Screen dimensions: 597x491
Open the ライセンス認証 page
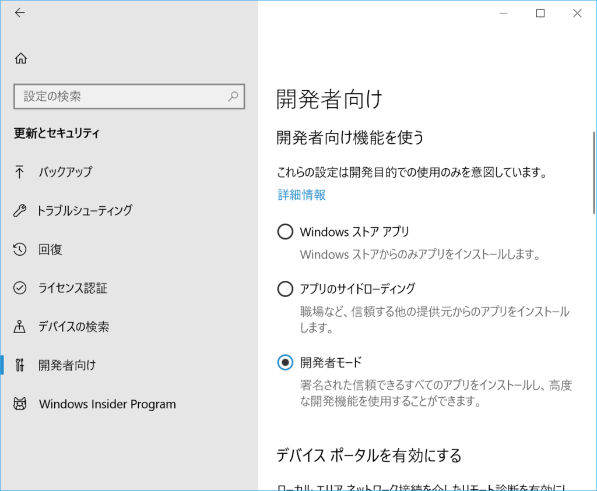coord(129,288)
